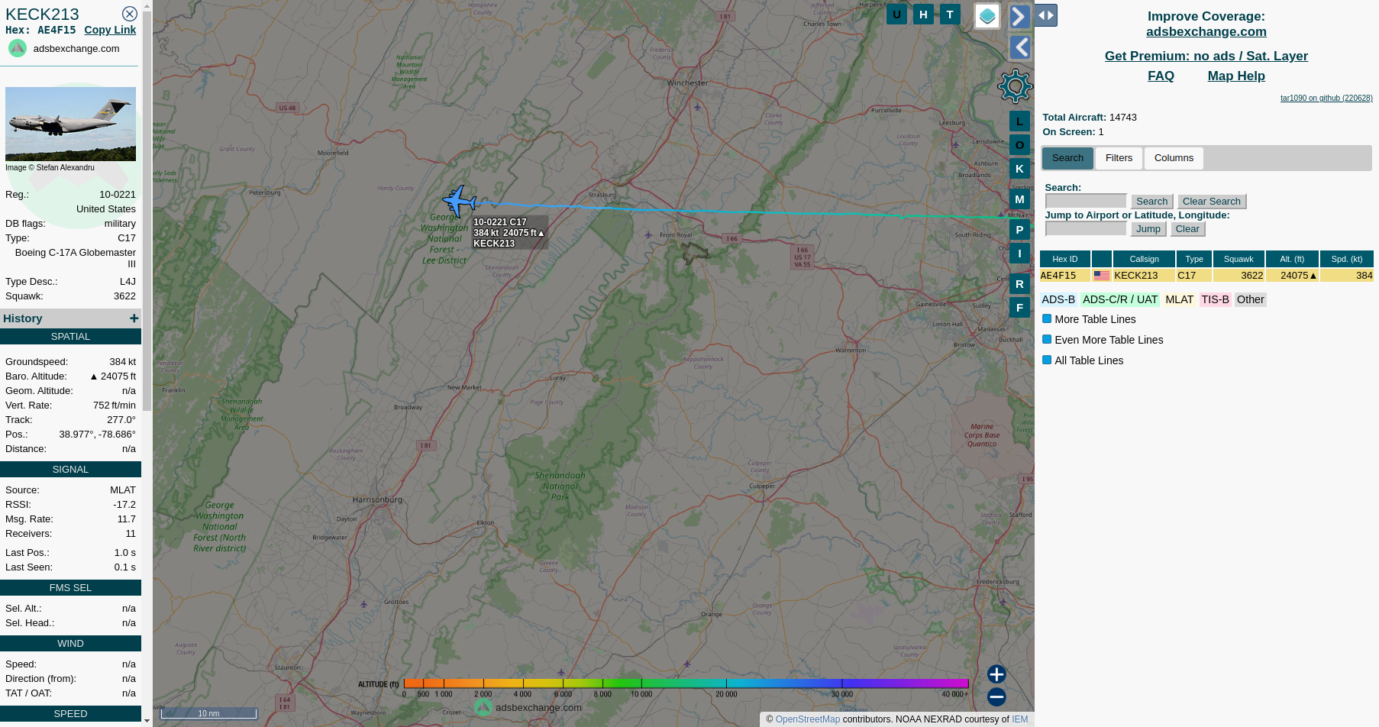Expand the History section plus icon
The height and width of the screenshot is (727, 1379).
[x=134, y=318]
